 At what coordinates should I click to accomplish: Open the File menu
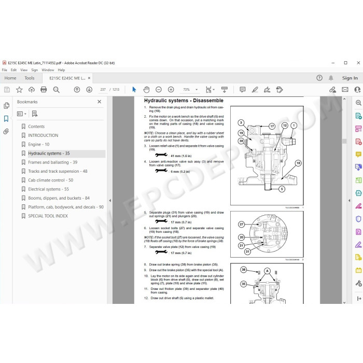tap(4, 70)
